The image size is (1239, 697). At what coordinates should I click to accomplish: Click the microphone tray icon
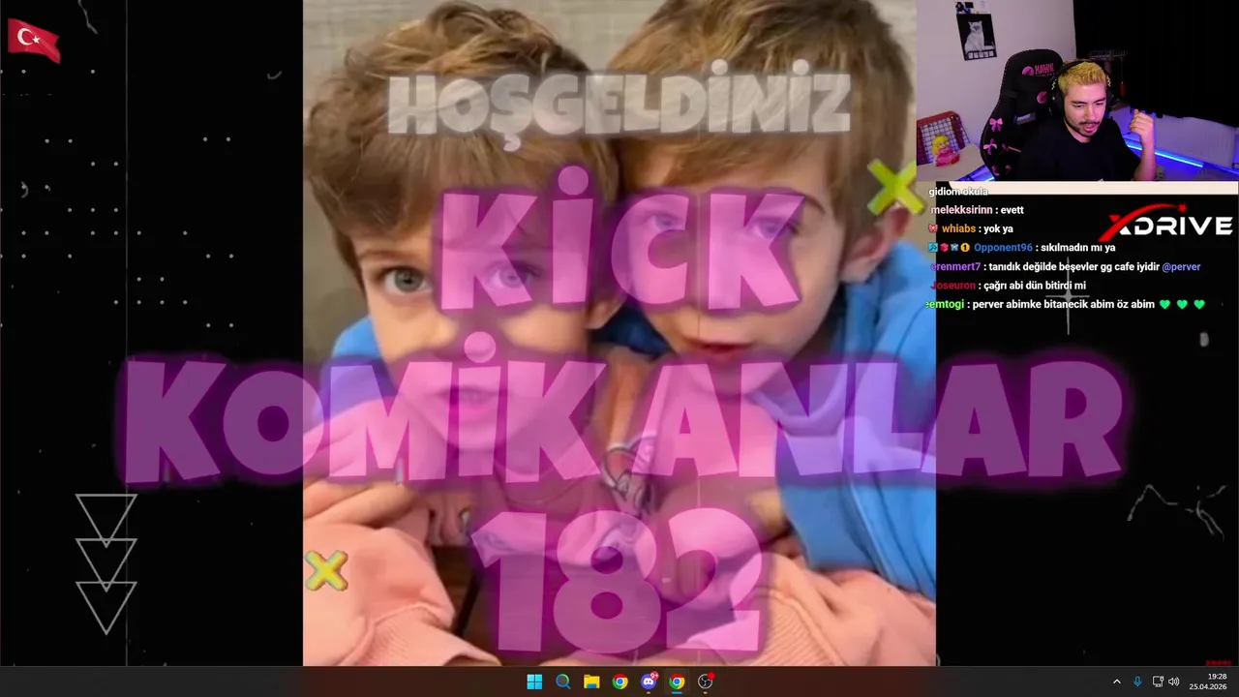coord(1137,682)
